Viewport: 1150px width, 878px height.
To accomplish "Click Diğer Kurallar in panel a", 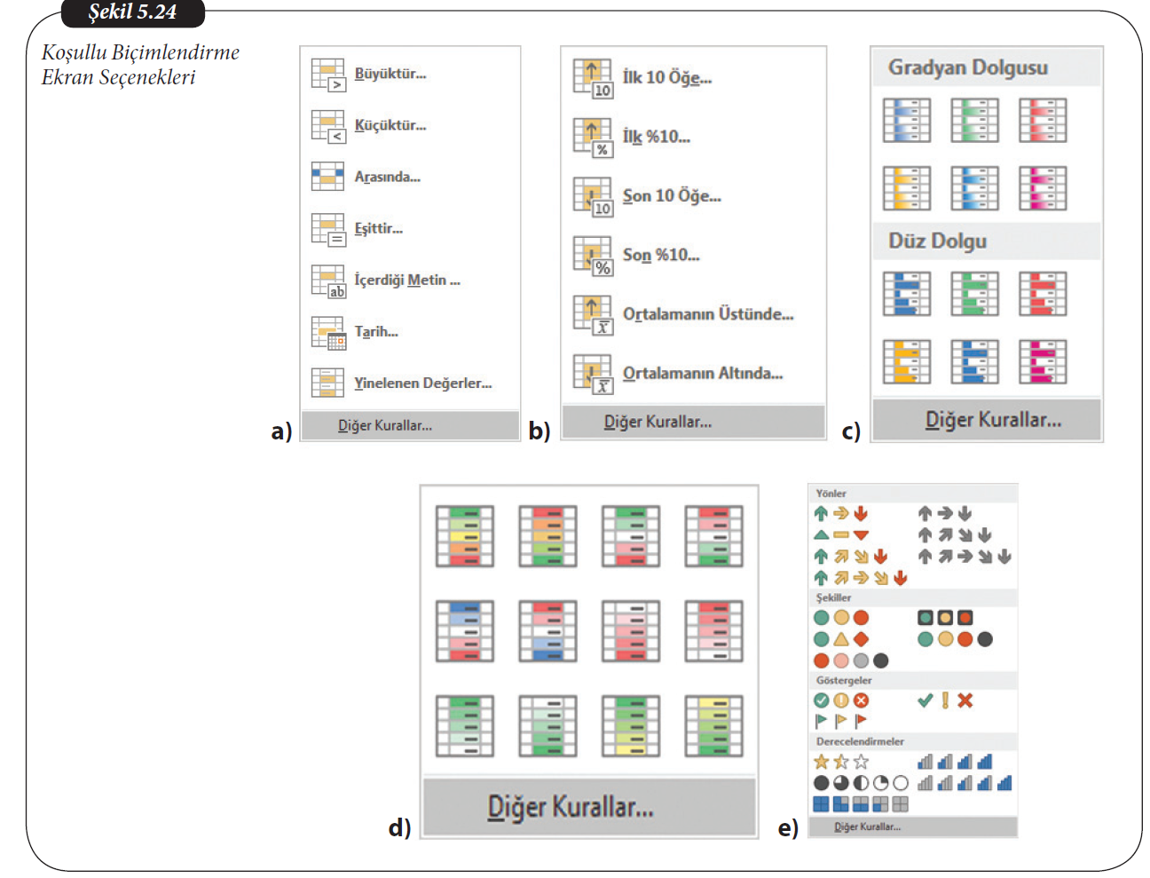I will [385, 426].
